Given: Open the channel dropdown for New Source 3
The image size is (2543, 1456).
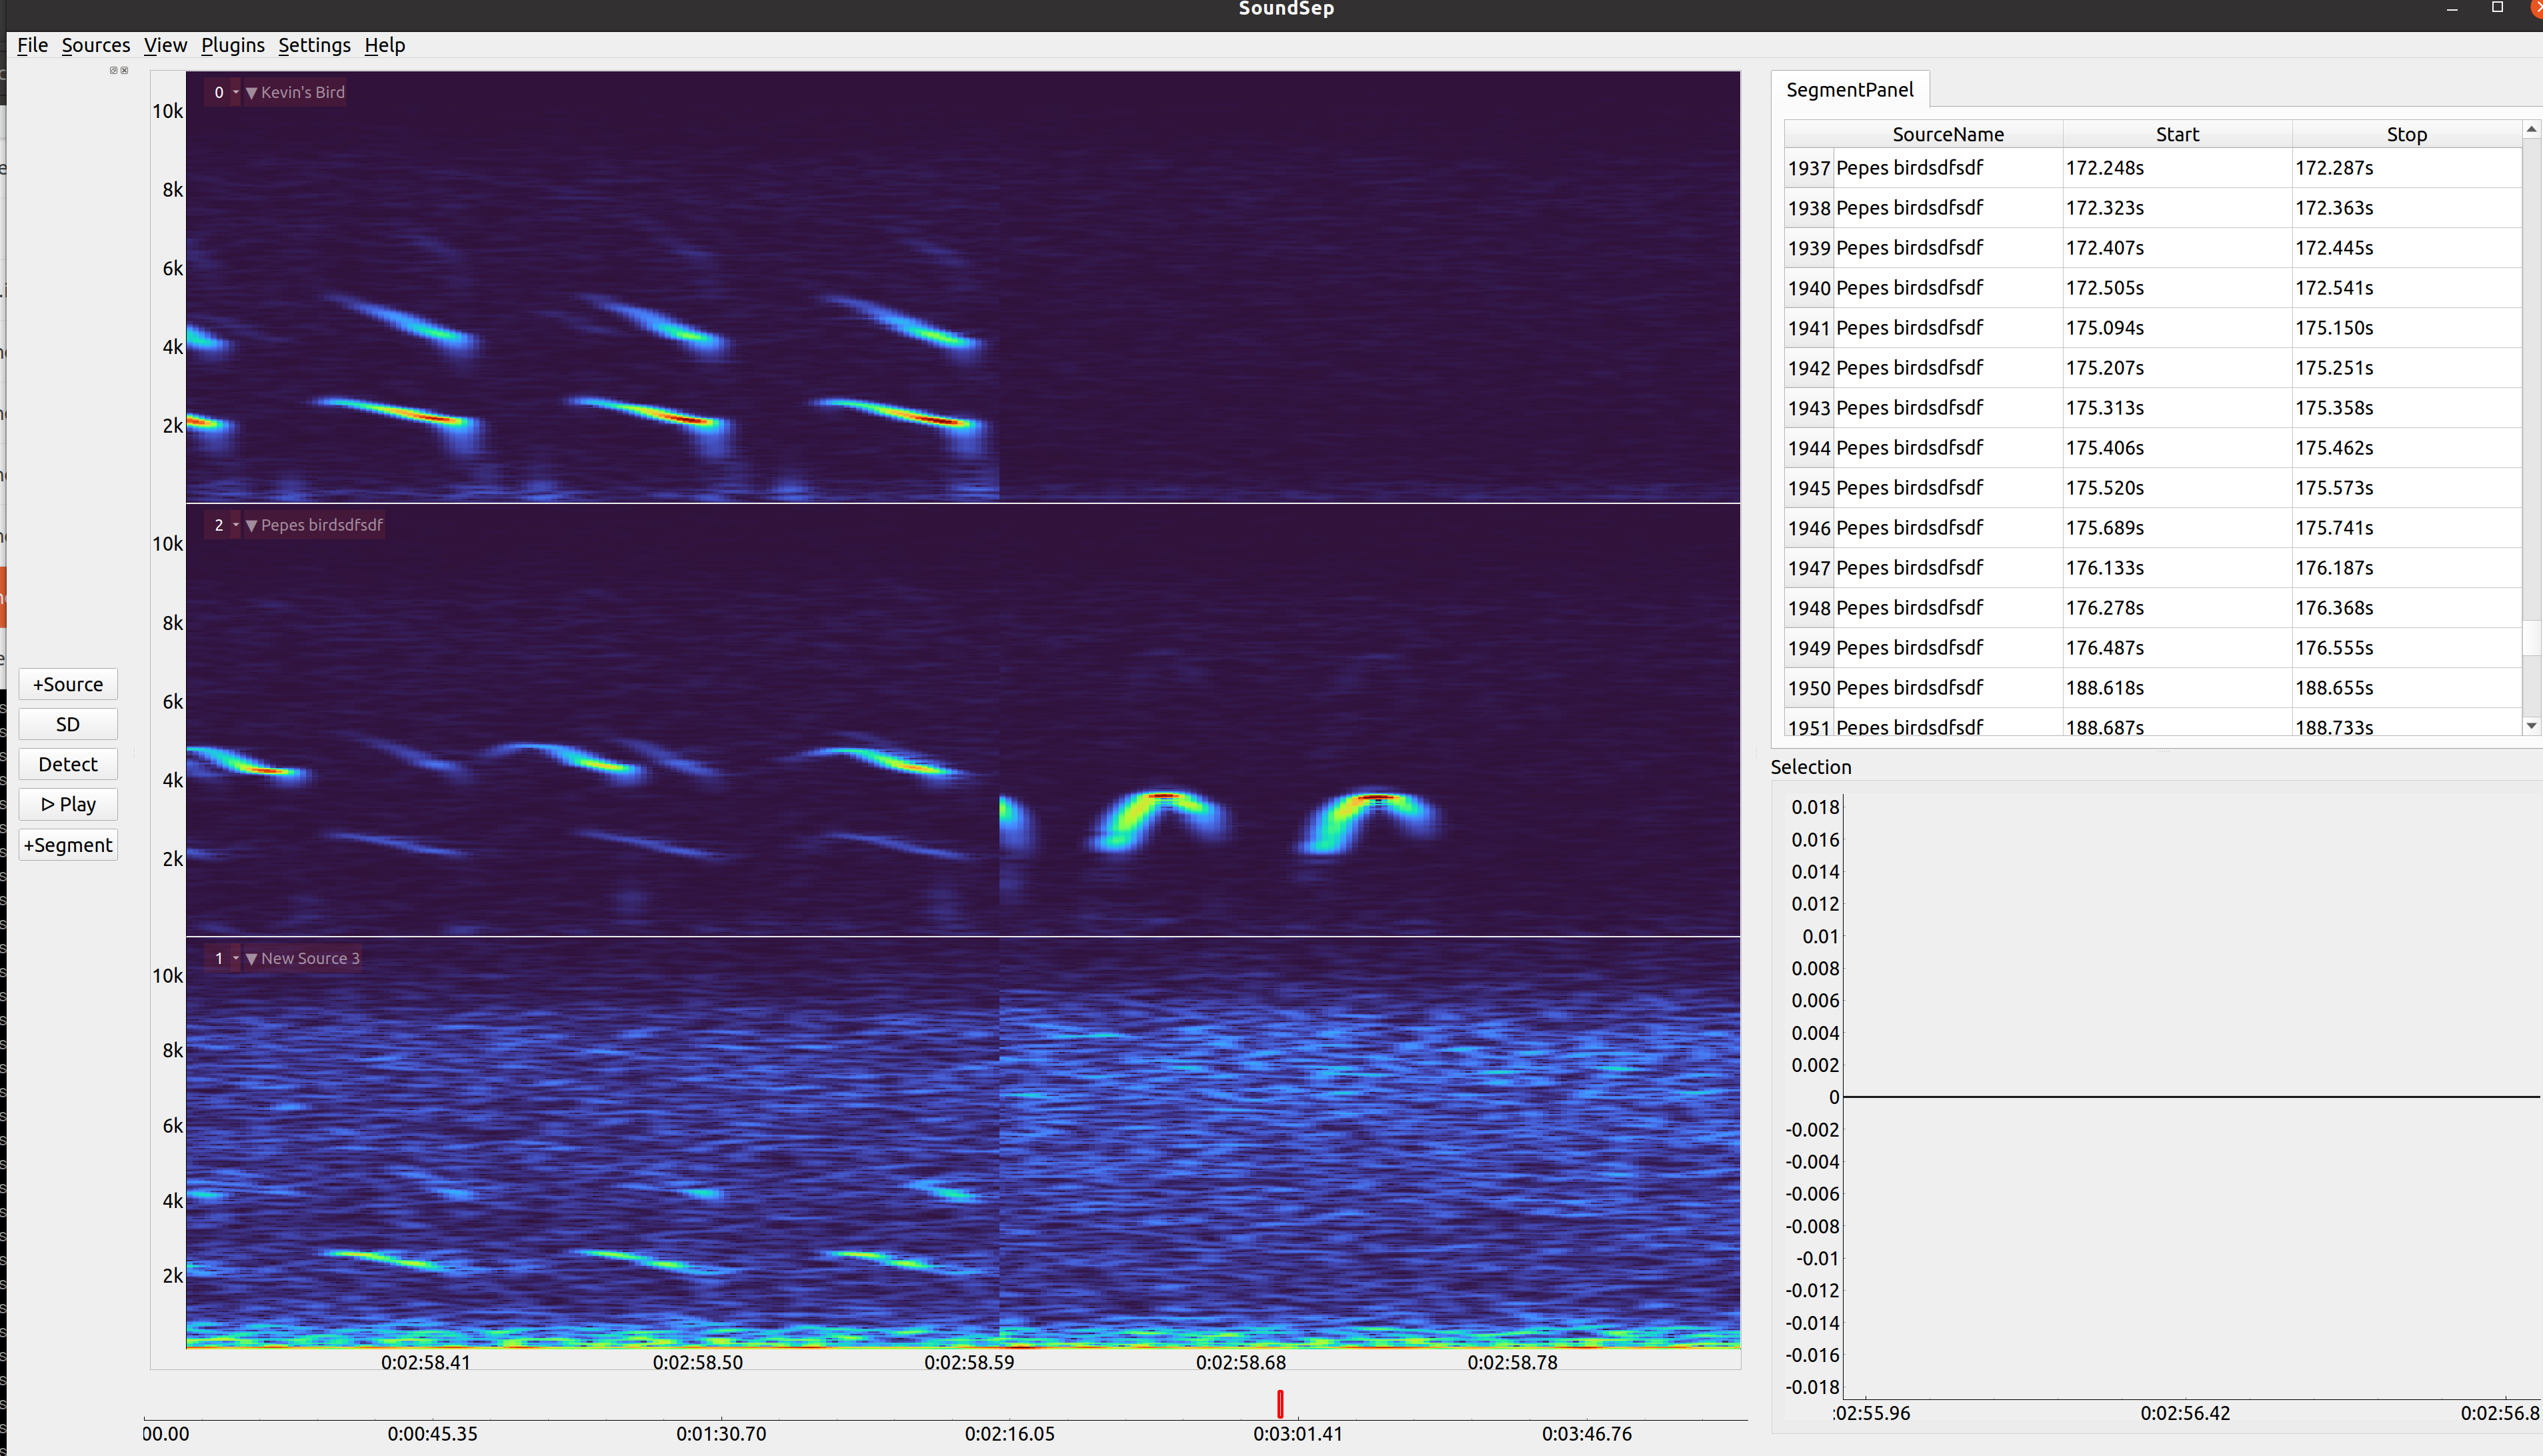Looking at the screenshot, I should pyautogui.click(x=237, y=957).
